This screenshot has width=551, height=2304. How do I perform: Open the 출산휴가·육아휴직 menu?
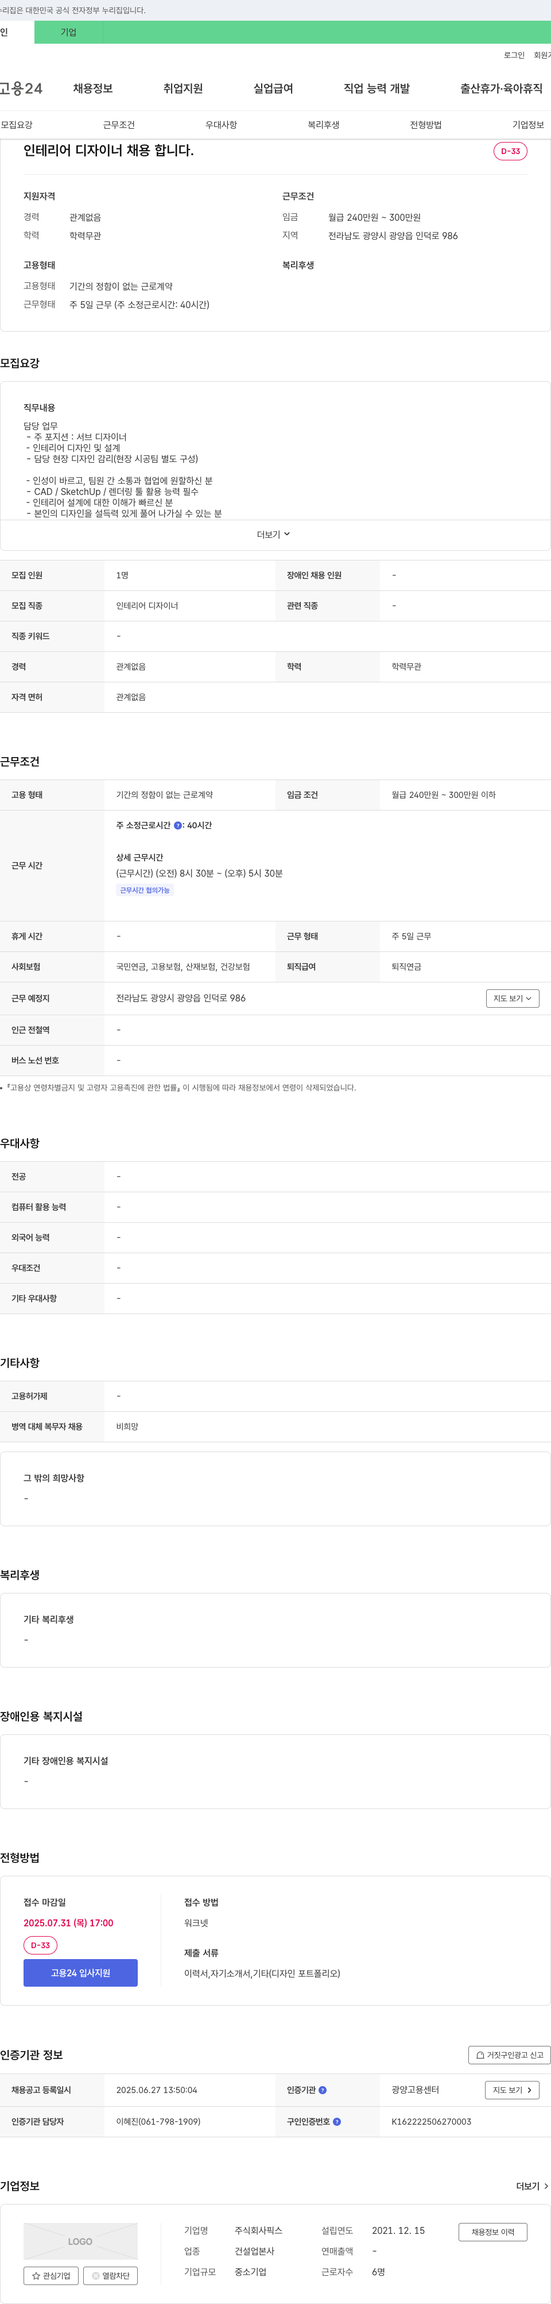pos(501,89)
